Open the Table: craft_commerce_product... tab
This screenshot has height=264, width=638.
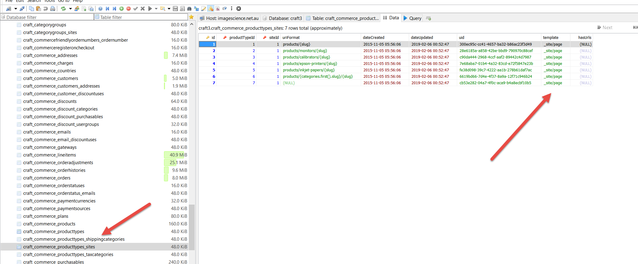coord(342,18)
